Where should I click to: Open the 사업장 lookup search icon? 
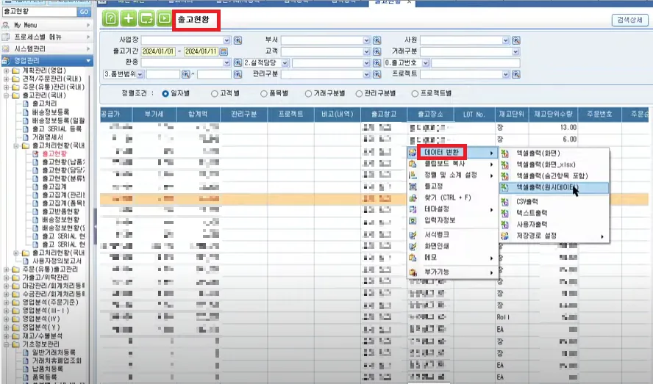(x=238, y=40)
